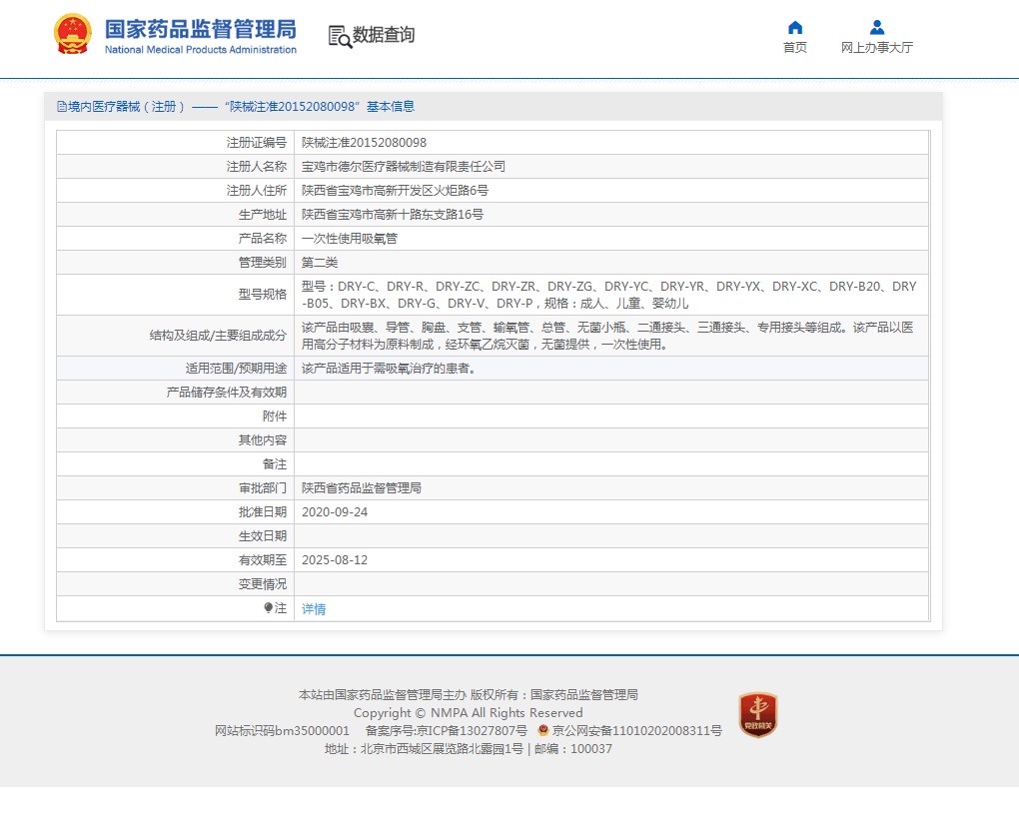Click the Copyright NMPA All Rights Reserved line

point(468,712)
